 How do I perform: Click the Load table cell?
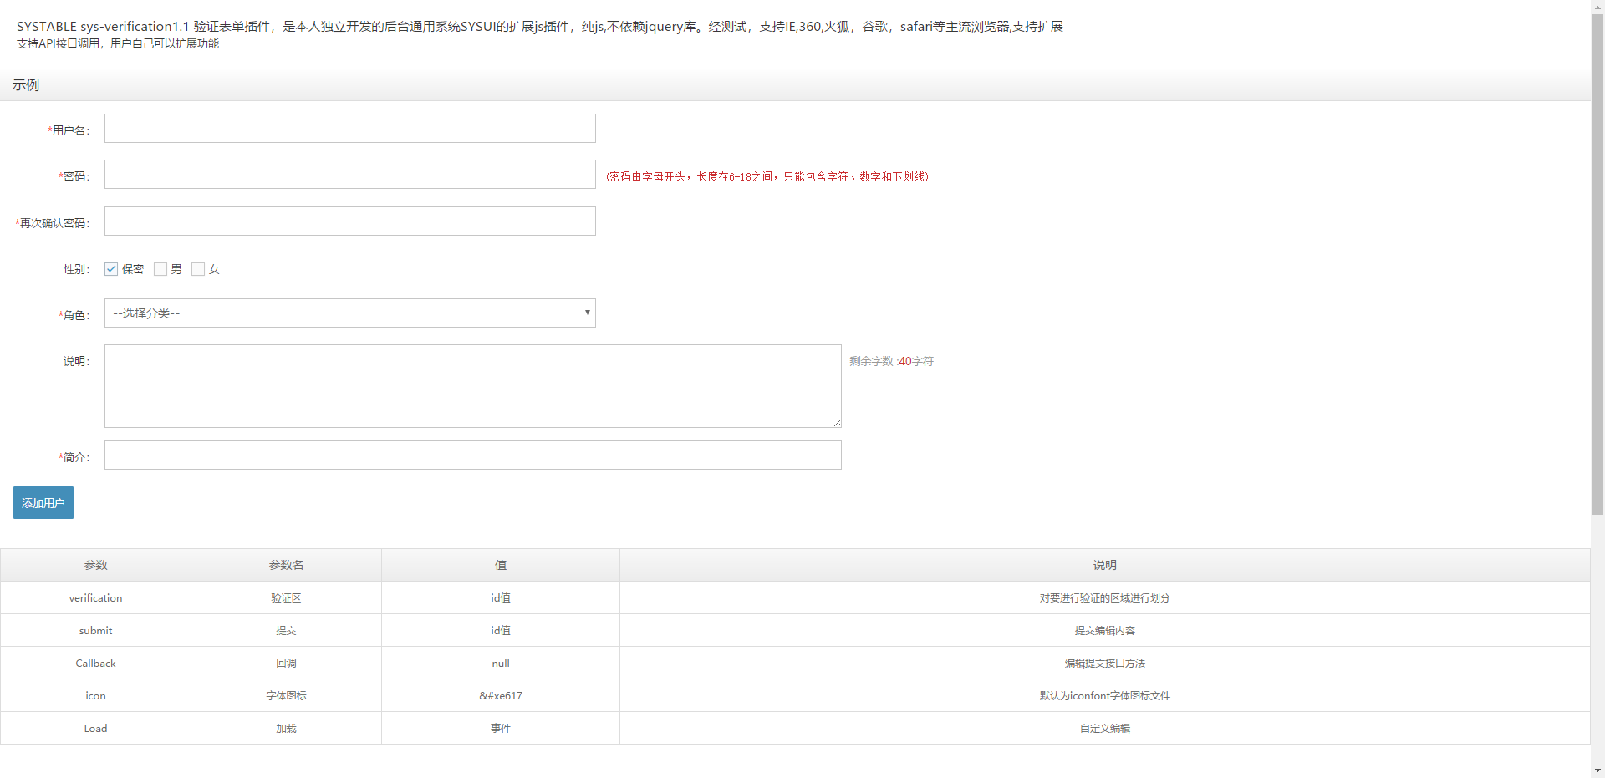95,728
